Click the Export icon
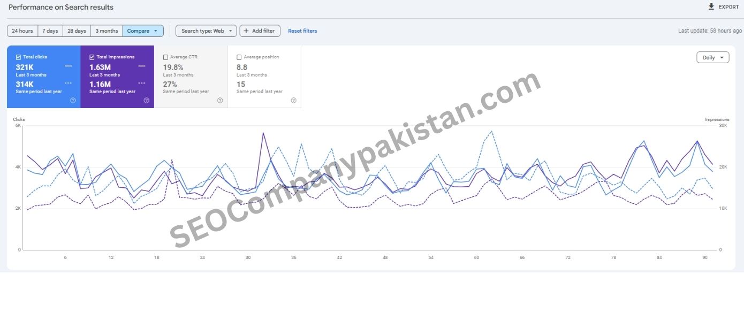Image resolution: width=744 pixels, height=335 pixels. pyautogui.click(x=710, y=6)
